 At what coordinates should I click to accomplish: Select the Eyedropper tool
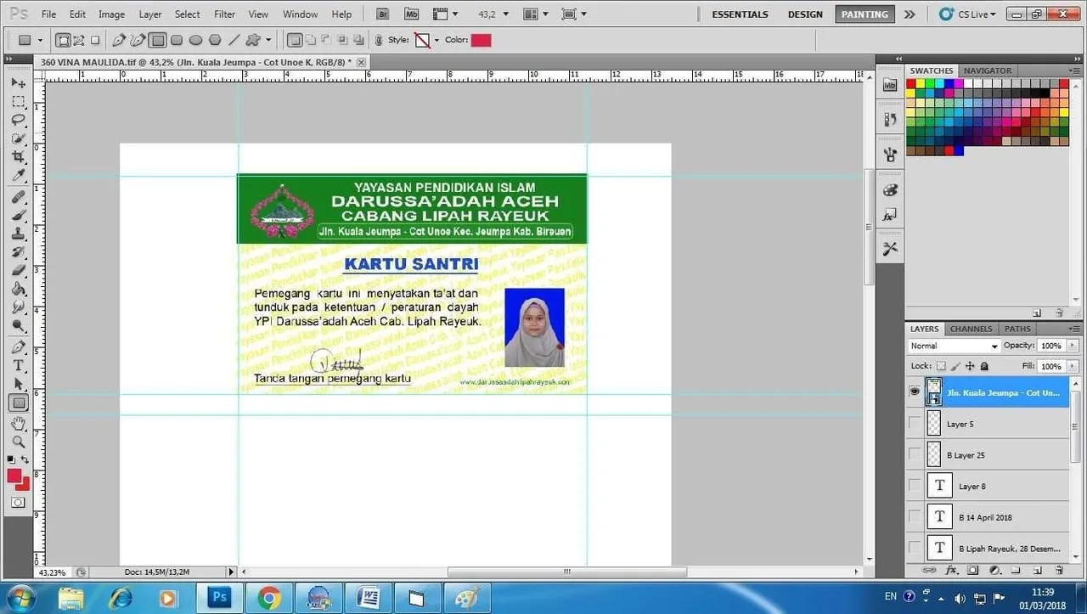tap(19, 176)
